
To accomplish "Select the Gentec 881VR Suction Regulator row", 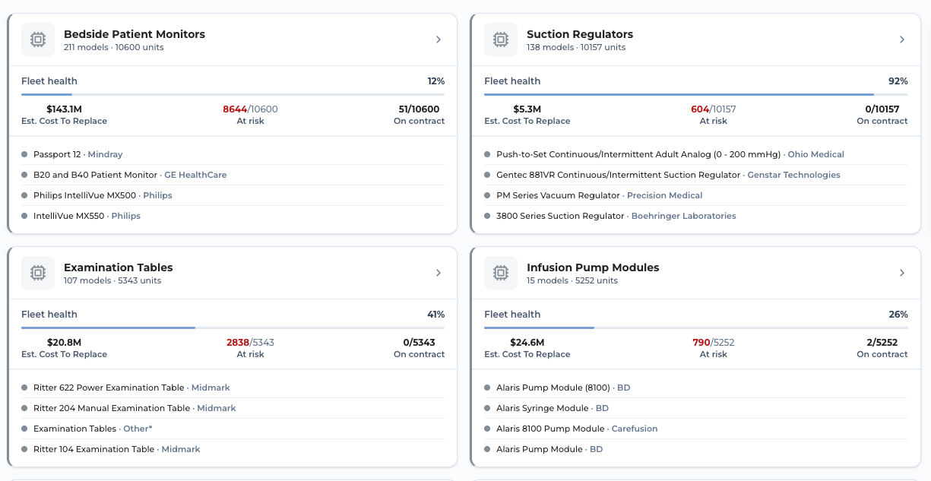I will [x=696, y=175].
